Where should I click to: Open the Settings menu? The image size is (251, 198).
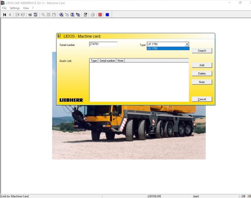tap(15, 8)
